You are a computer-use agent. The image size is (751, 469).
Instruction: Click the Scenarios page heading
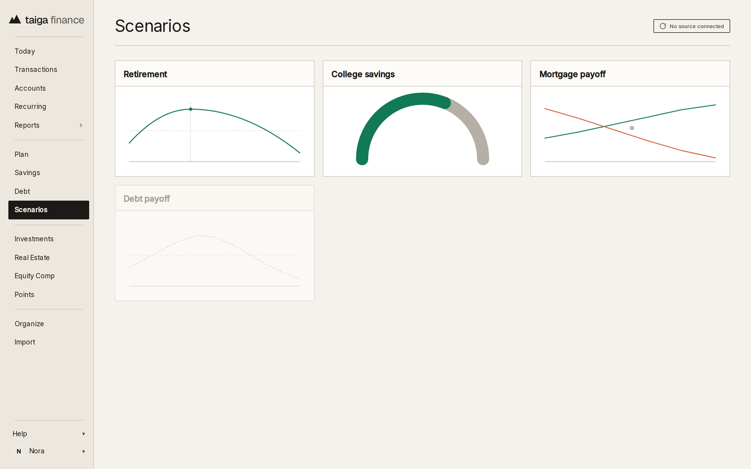point(152,26)
